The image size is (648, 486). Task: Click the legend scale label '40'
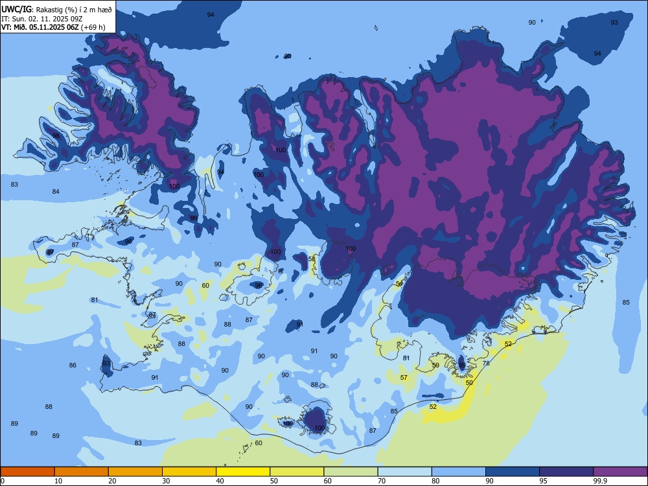[x=220, y=481]
